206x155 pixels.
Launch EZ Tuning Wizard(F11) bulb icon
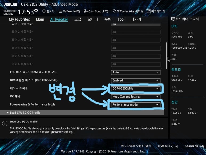coord(114,11)
